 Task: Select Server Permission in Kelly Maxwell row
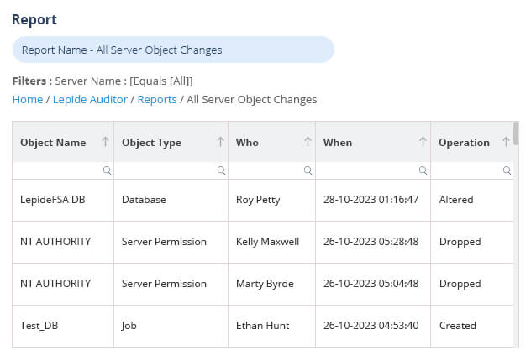click(x=171, y=243)
